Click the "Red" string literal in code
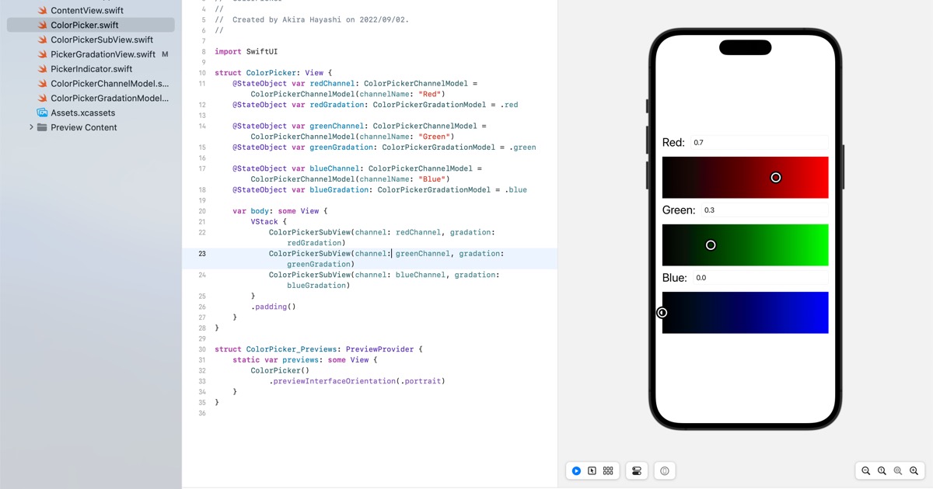The height and width of the screenshot is (489, 933). [x=429, y=94]
